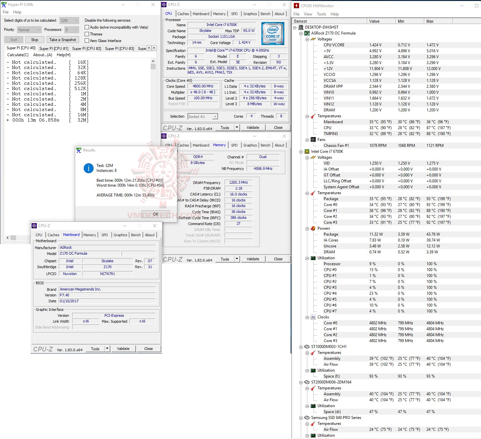Open the Tools menu in HWMonitor
This screenshot has height=439, width=481.
pos(321,14)
